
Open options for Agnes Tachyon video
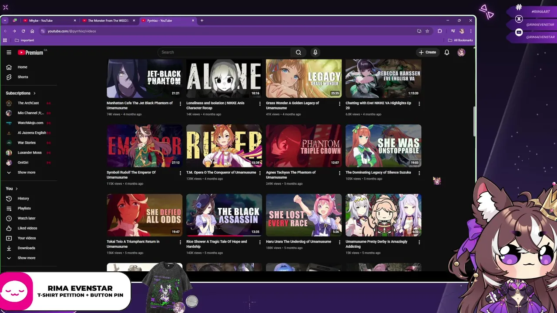(339, 173)
